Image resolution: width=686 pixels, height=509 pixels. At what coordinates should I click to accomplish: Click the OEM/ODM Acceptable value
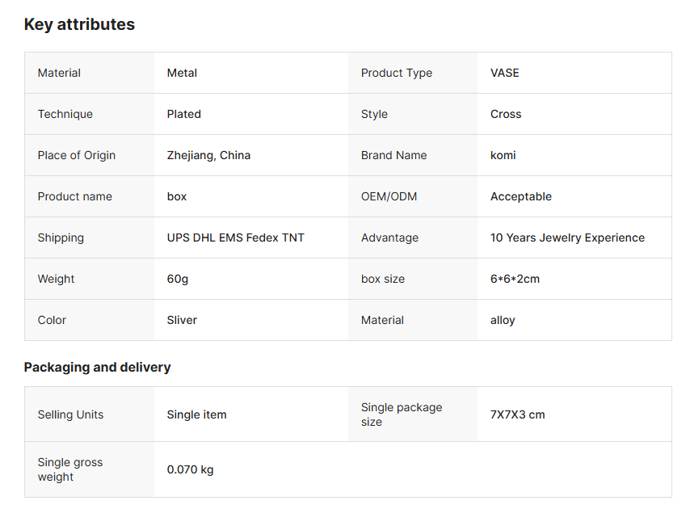pyautogui.click(x=520, y=196)
